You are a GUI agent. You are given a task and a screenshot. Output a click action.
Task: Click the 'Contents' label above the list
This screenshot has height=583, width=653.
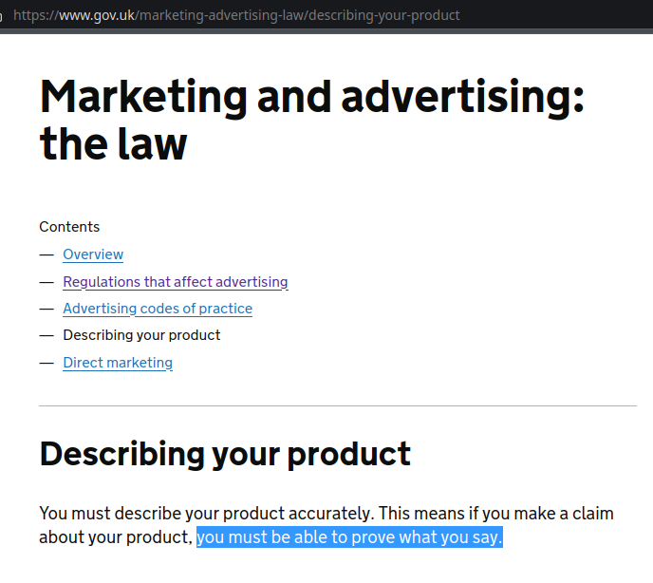(69, 227)
